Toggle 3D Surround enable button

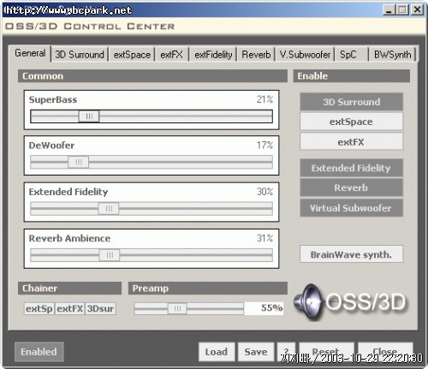(x=352, y=102)
